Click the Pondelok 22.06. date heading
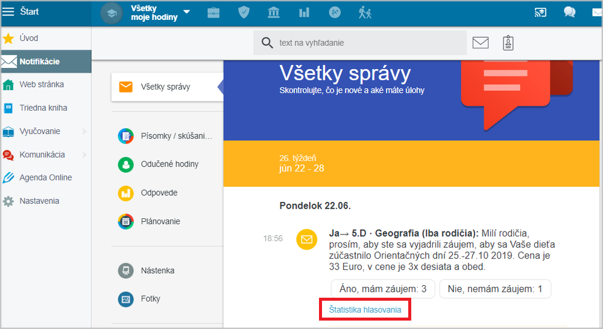603x329 pixels. (315, 206)
